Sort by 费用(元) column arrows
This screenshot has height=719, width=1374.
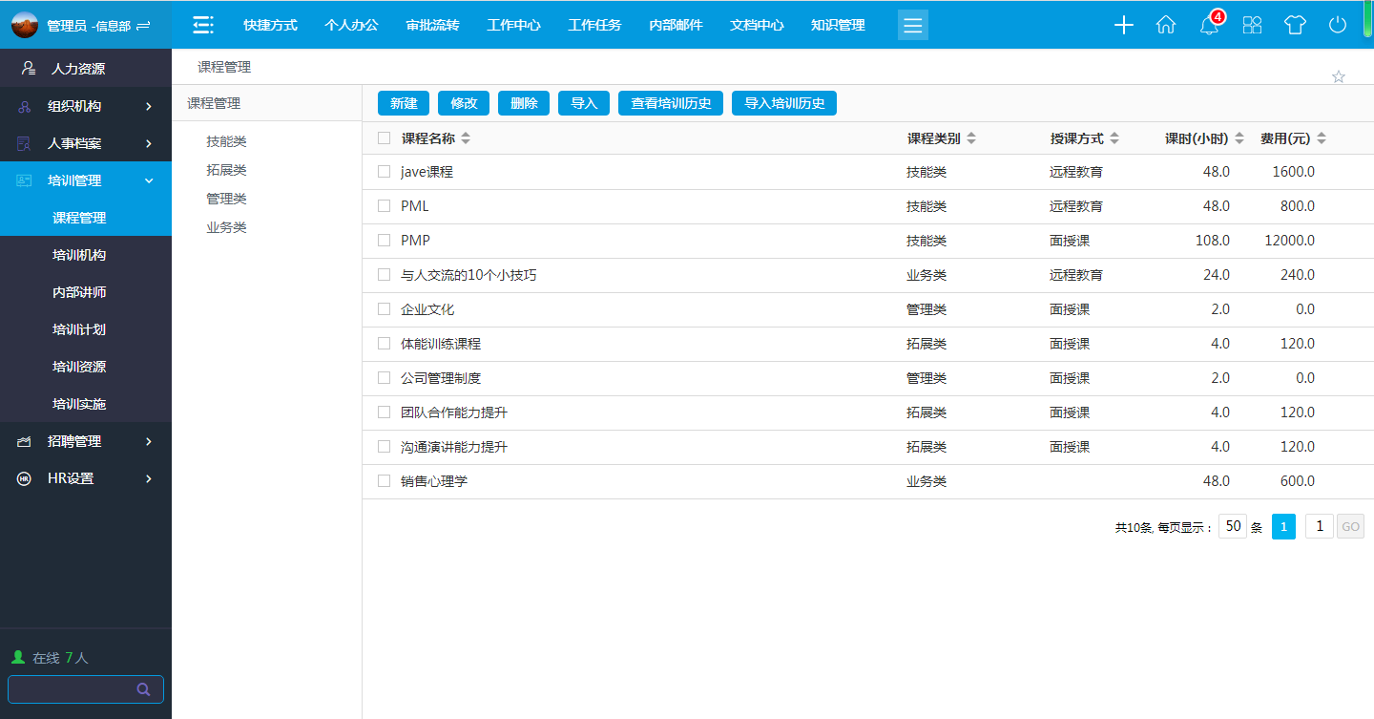click(x=1322, y=138)
